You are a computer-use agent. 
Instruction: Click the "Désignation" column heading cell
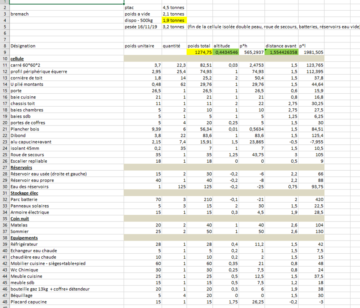(23, 46)
